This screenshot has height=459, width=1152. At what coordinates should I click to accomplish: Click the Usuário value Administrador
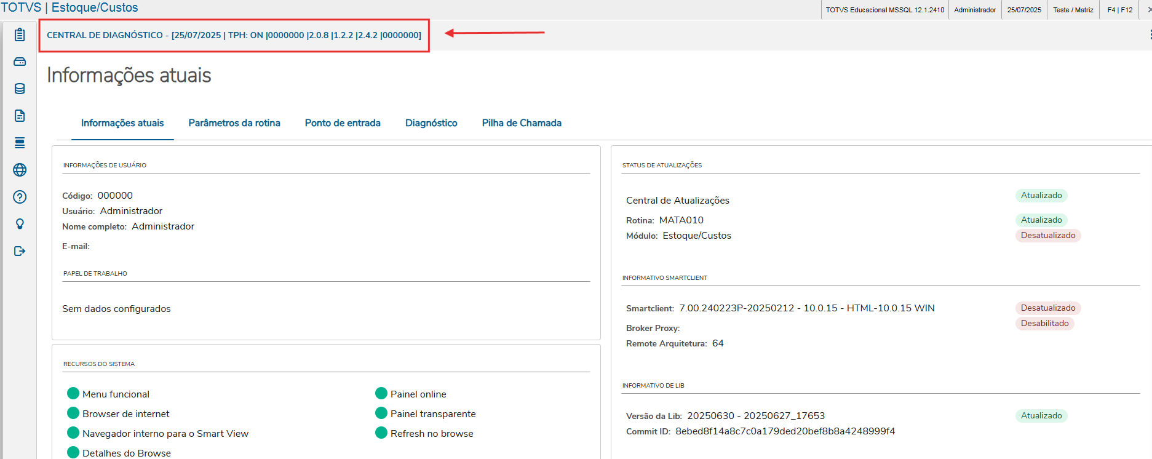tap(131, 211)
